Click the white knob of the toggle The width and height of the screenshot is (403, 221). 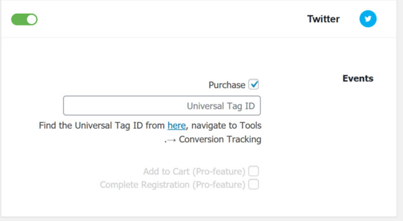tap(32, 20)
